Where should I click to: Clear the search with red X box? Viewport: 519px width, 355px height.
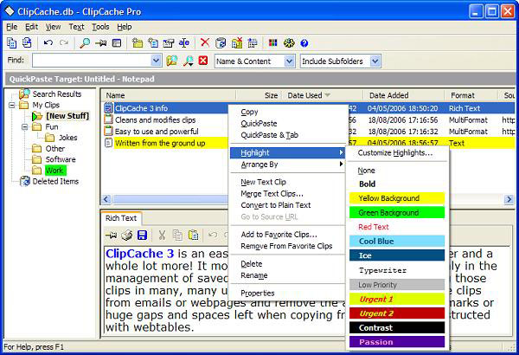pos(203,61)
